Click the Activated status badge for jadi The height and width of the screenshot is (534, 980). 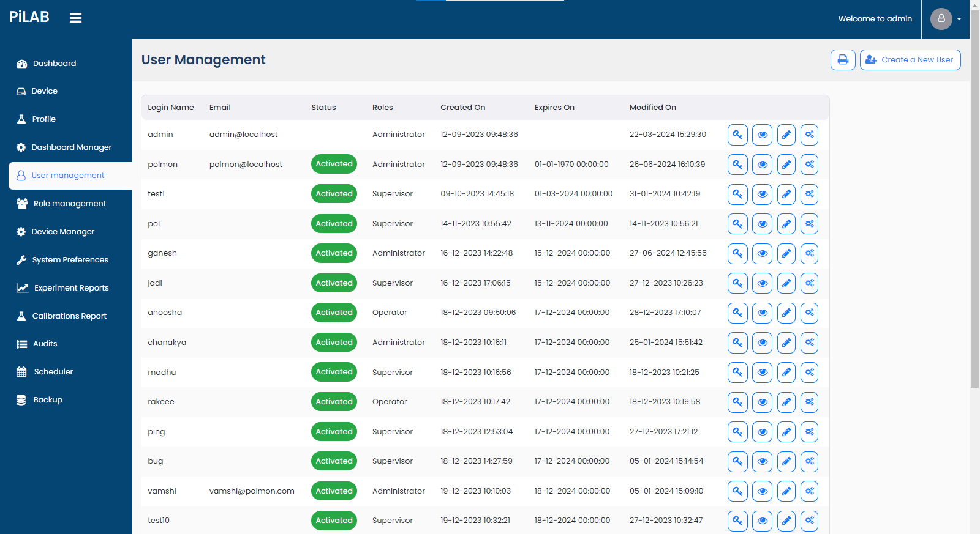[x=334, y=283]
